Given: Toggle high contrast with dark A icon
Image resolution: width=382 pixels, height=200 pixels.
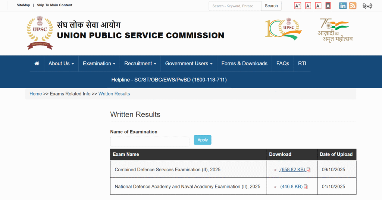Looking at the screenshot, I should click(328, 6).
